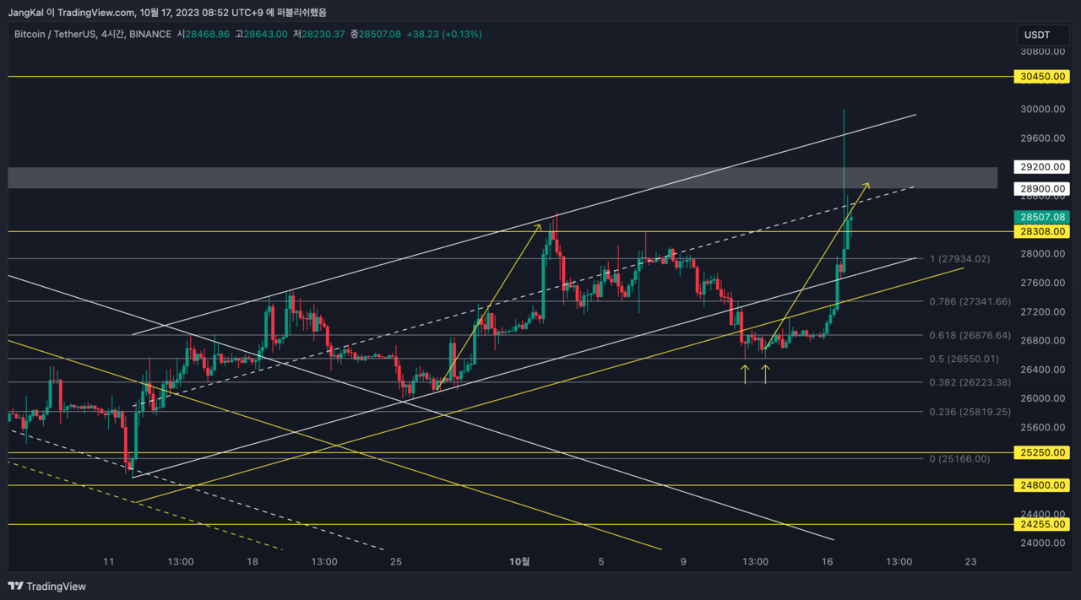Click the 25250.00 yellow price label

1045,453
